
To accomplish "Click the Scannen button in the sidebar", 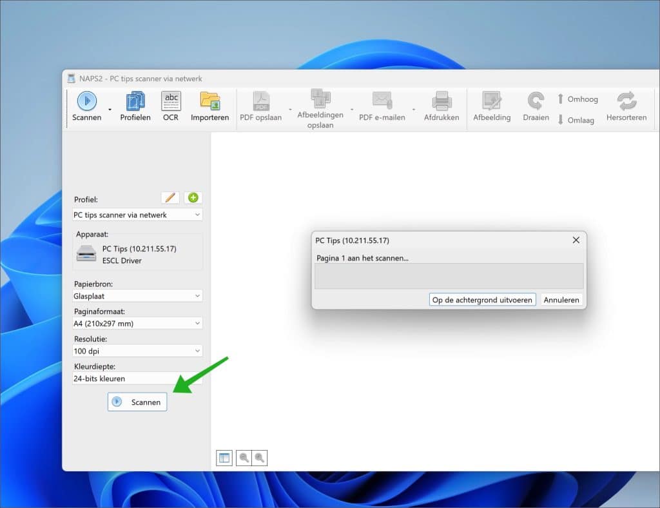I will point(137,402).
